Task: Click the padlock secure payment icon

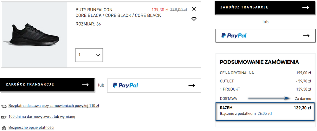Action: tap(4, 127)
